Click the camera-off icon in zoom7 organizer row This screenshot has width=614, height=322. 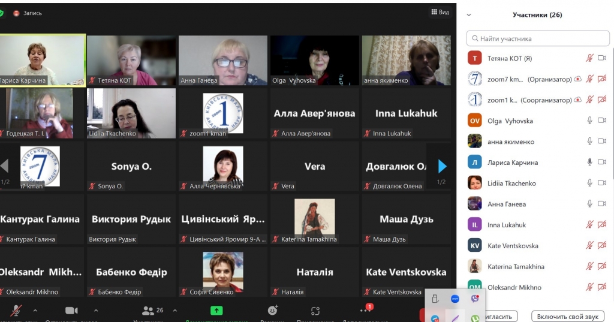(602, 79)
